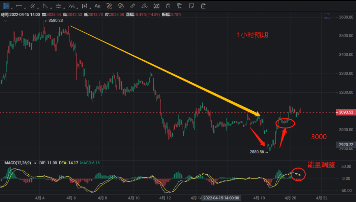Click the low price 3018.70 value
The image size is (356, 202).
96,14
